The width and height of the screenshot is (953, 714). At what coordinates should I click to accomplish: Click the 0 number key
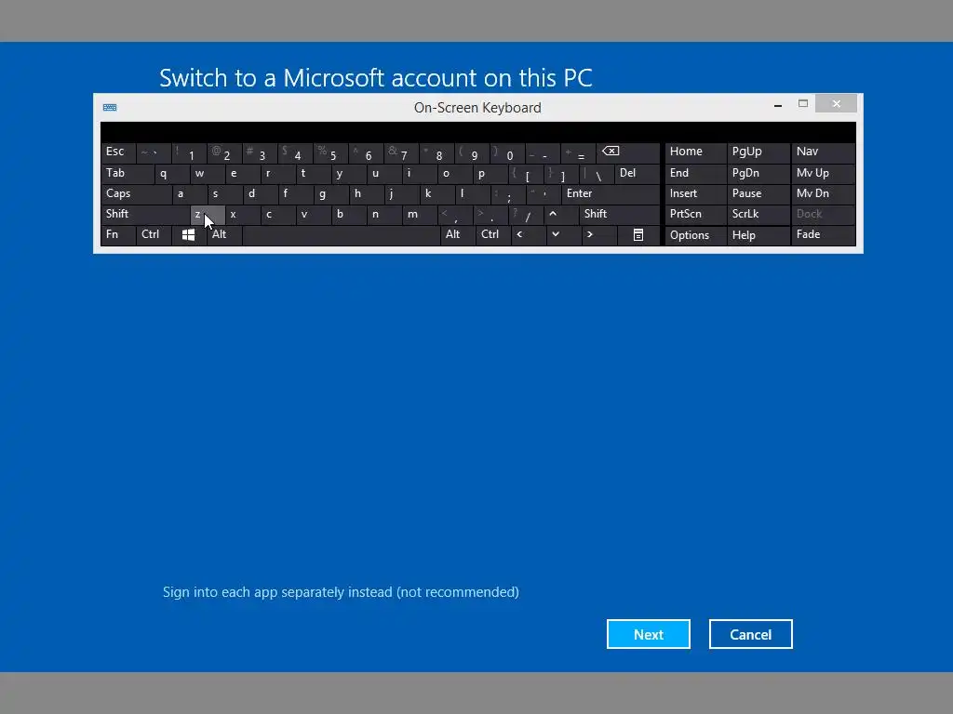pyautogui.click(x=507, y=152)
